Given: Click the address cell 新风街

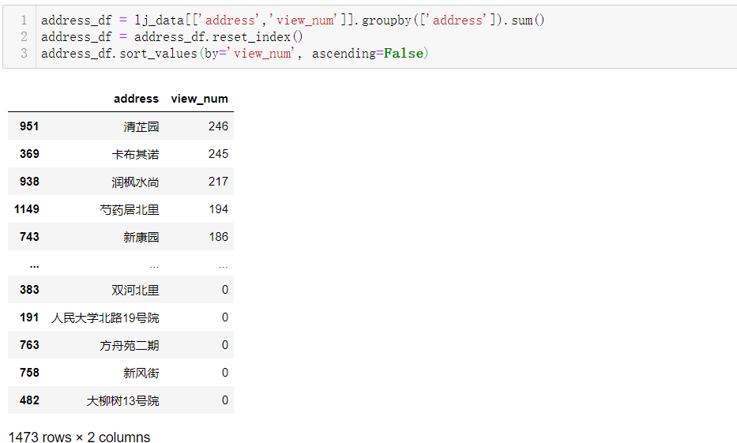Looking at the screenshot, I should [x=141, y=373].
